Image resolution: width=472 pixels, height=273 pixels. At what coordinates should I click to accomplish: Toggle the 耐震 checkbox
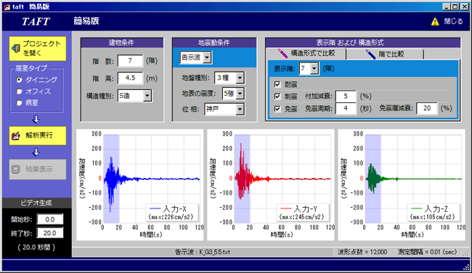click(x=277, y=84)
